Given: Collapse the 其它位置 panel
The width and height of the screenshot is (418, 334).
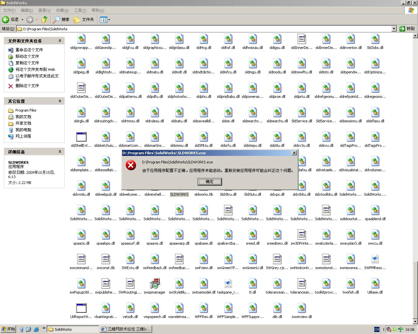Looking at the screenshot, I should click(60, 101).
